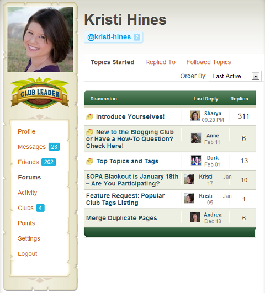Screen dimensions: 265x293
Task: Click the Dec 18 date
Action: tap(213, 221)
